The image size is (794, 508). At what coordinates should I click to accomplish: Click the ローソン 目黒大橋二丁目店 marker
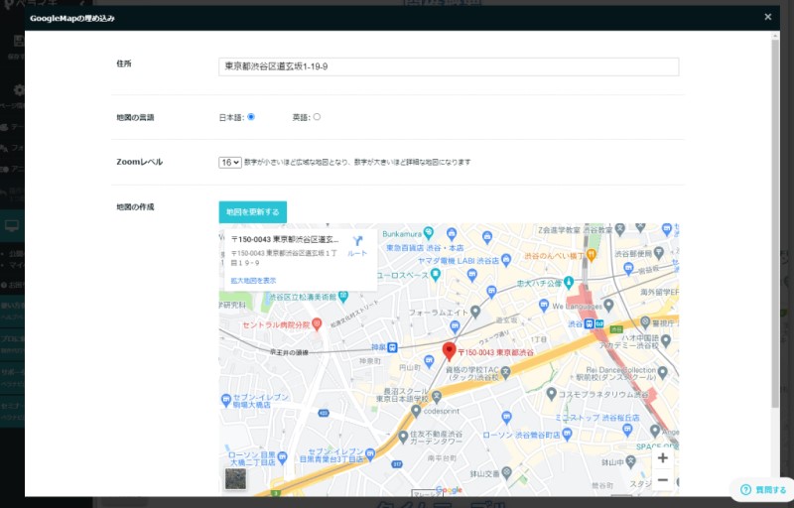coord(282,457)
